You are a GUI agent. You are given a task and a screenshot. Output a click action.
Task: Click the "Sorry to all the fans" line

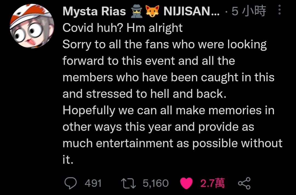pyautogui.click(x=164, y=45)
